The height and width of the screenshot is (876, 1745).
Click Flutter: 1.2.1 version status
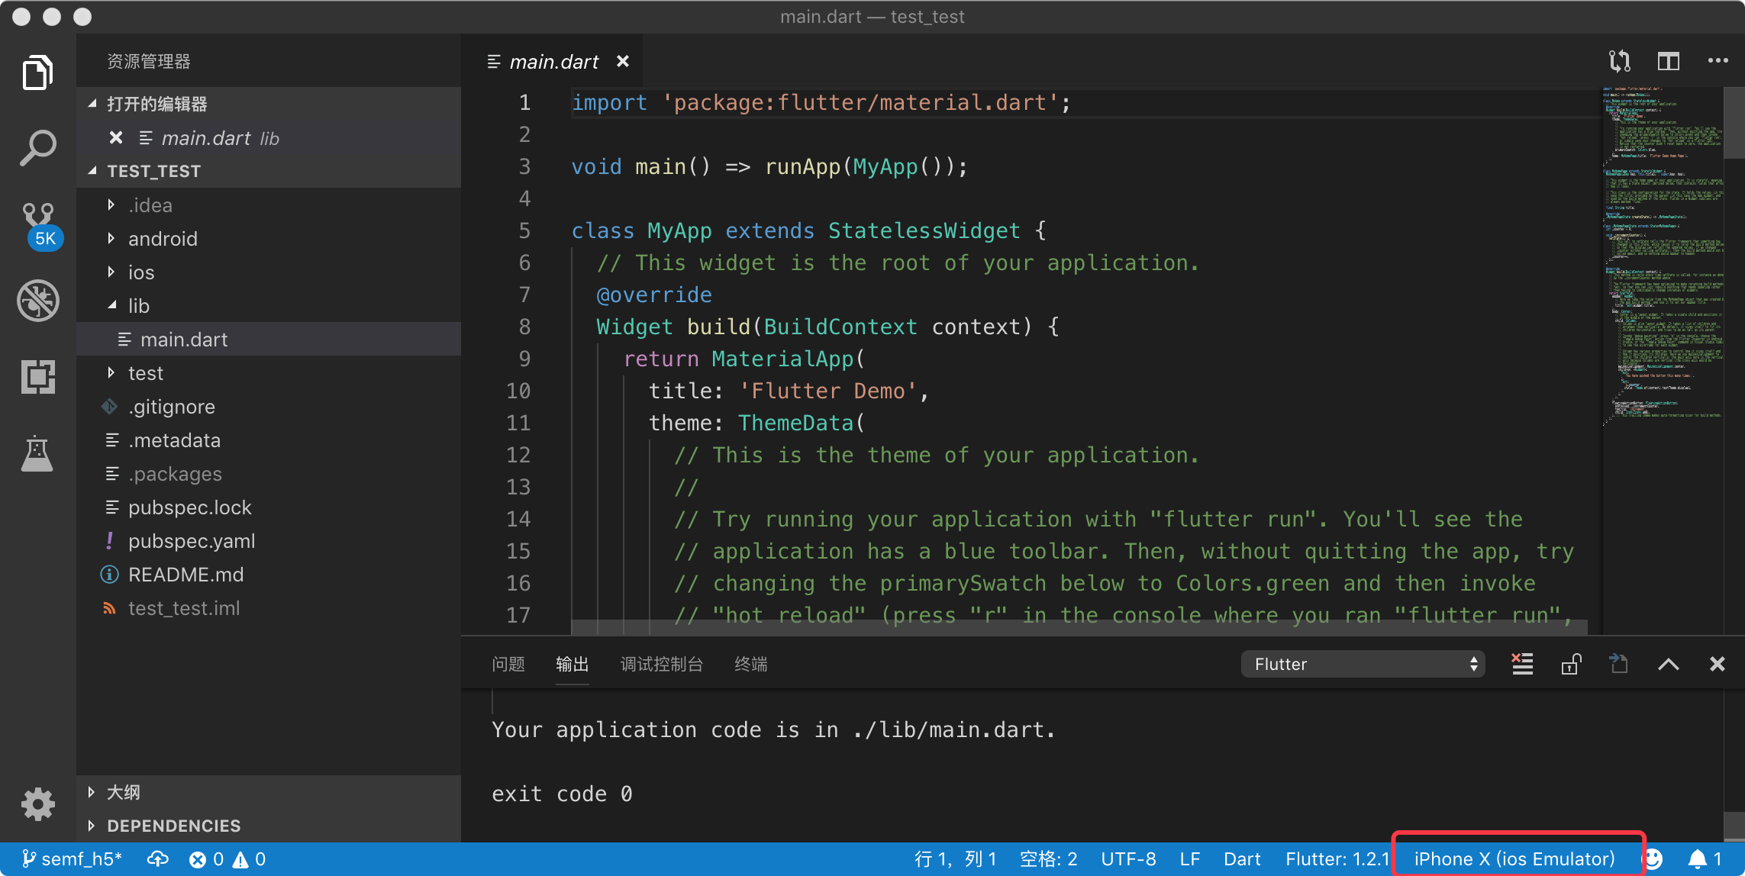[1337, 859]
